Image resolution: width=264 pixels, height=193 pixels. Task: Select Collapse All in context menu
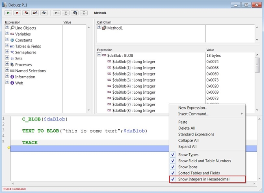(x=189, y=140)
